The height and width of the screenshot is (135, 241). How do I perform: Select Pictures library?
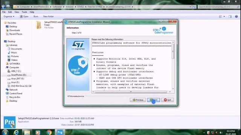[x=15, y=56]
